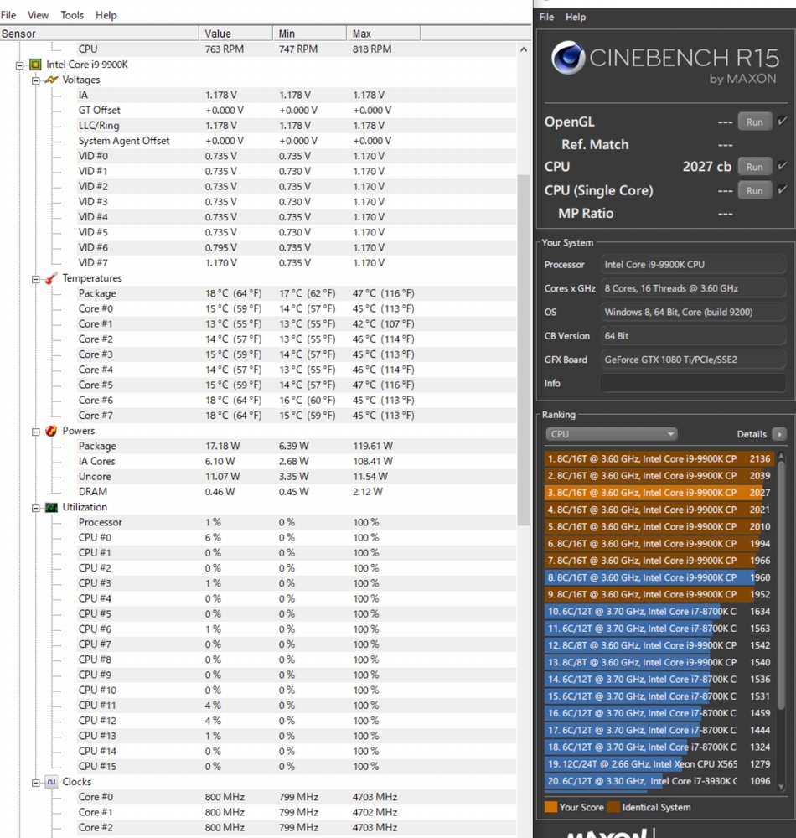This screenshot has height=838, width=796.
Task: Run the CPU benchmark
Action: click(754, 166)
